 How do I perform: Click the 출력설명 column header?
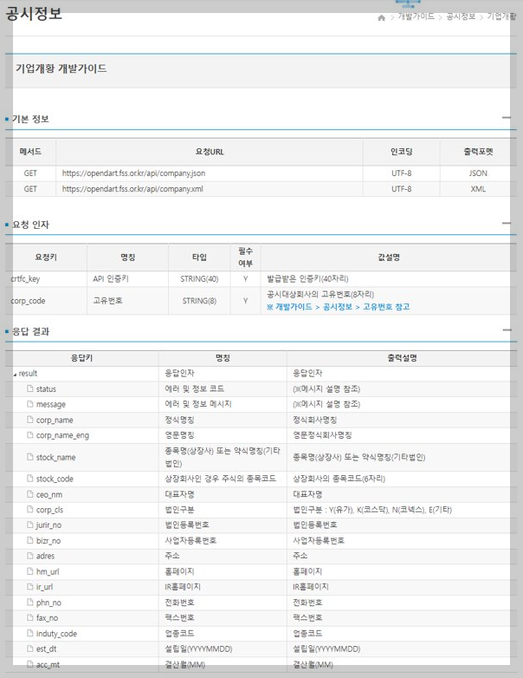point(402,358)
